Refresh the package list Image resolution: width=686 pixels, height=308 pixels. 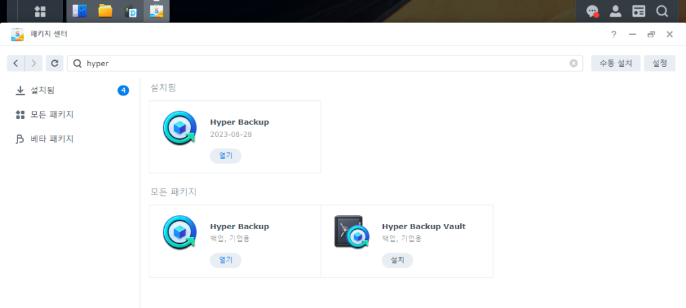tap(55, 63)
